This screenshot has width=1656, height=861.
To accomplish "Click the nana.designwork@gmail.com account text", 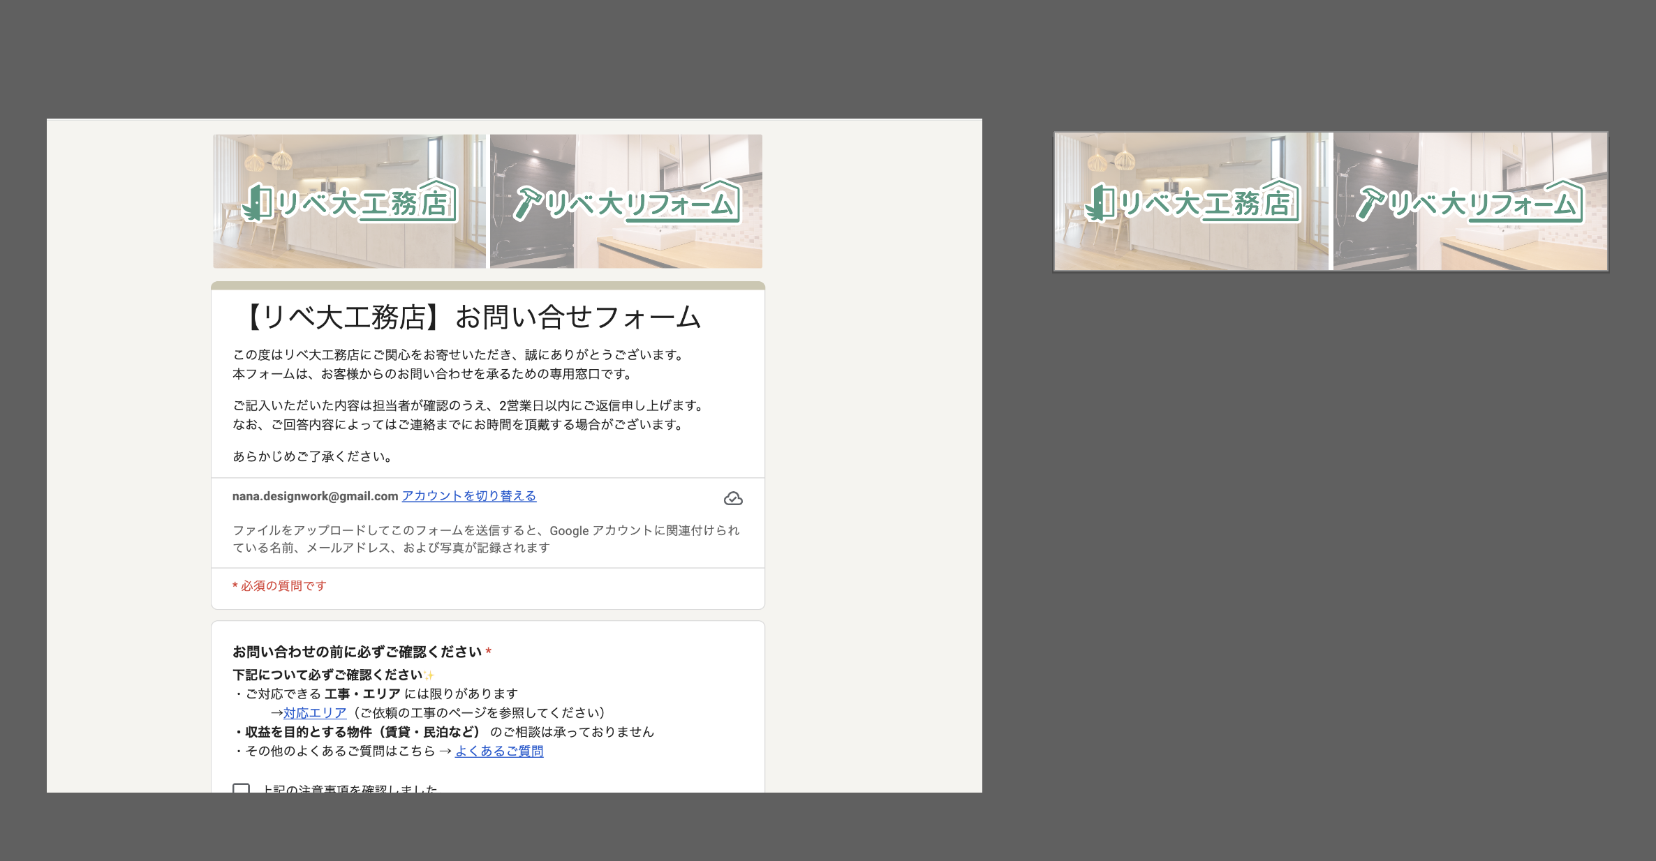I will [x=315, y=496].
